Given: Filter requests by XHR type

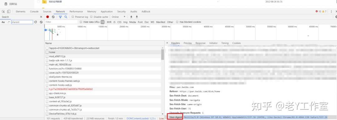Looking at the screenshot, I should pos(109,22).
